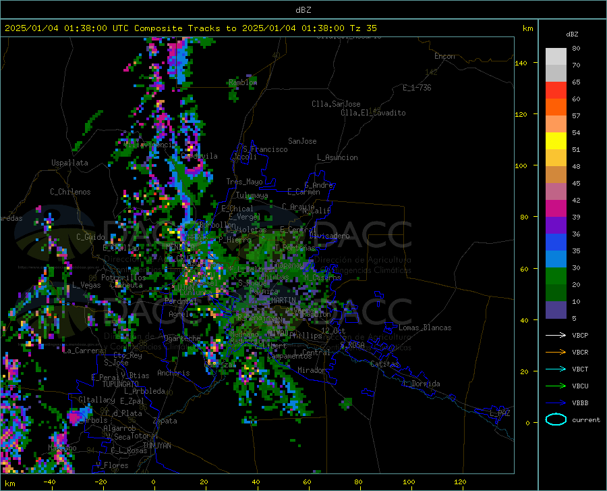Click the 'Zapata' place label

[x=165, y=421]
